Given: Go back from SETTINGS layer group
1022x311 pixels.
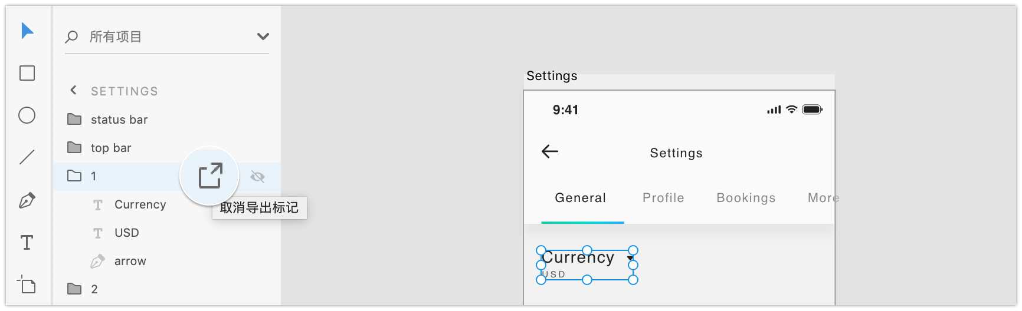Looking at the screenshot, I should click(73, 90).
